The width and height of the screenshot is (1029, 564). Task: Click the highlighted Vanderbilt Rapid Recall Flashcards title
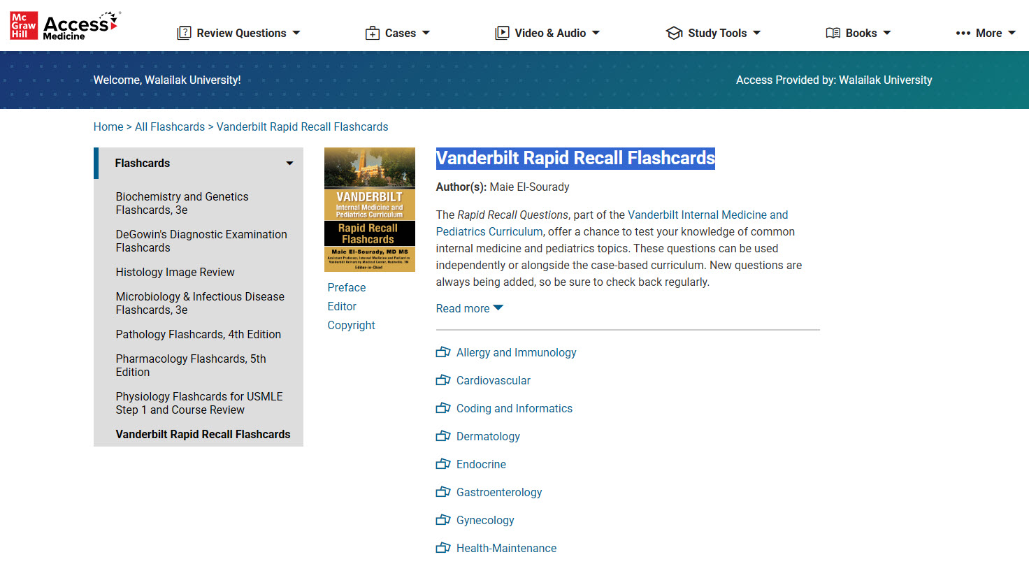[575, 158]
